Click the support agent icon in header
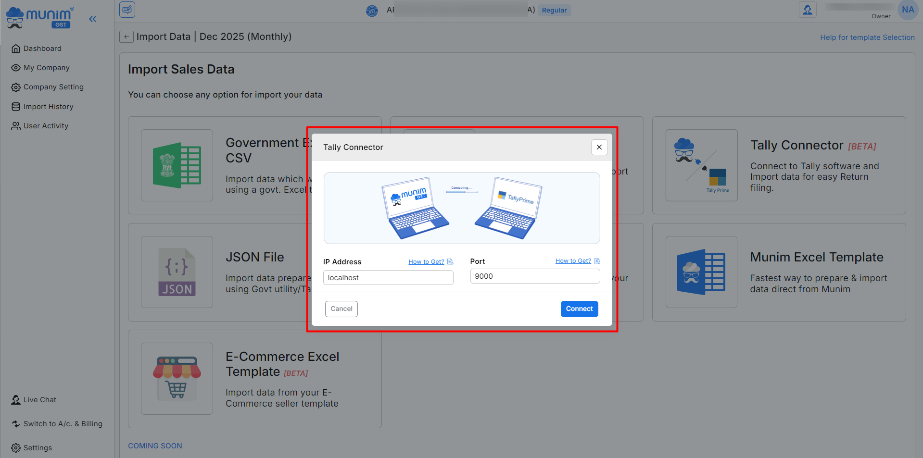Viewport: 923px width, 458px height. point(808,10)
